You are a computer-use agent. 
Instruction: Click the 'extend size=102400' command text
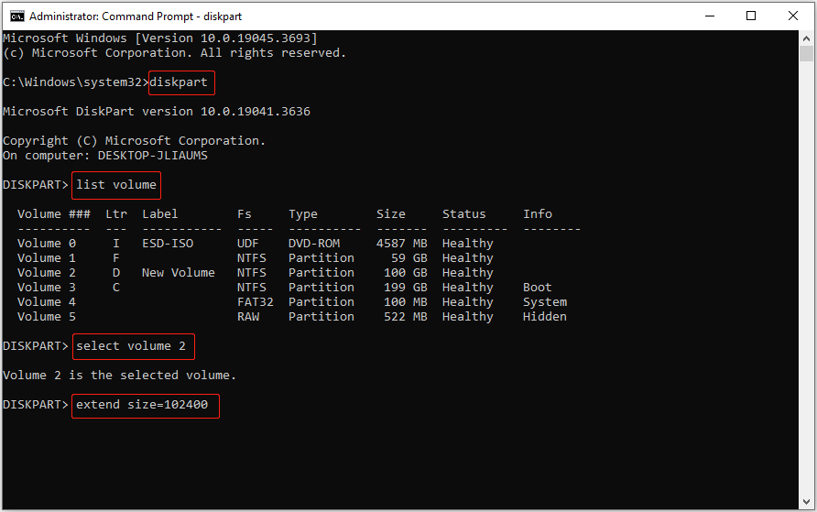(x=142, y=405)
